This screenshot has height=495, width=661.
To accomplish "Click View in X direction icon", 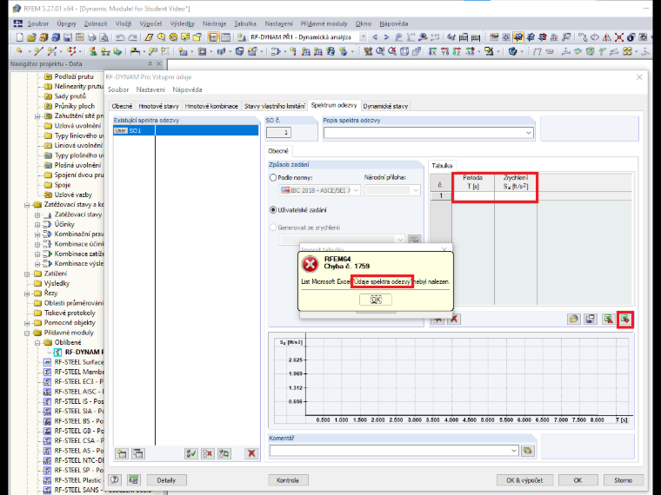I will point(432,52).
